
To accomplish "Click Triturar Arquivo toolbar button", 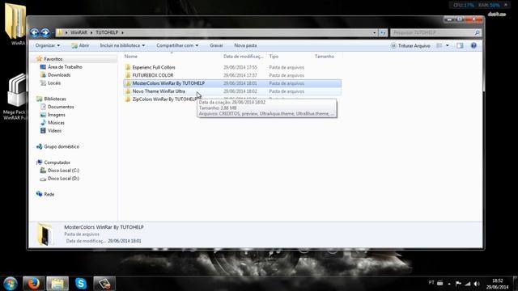I will coord(410,45).
